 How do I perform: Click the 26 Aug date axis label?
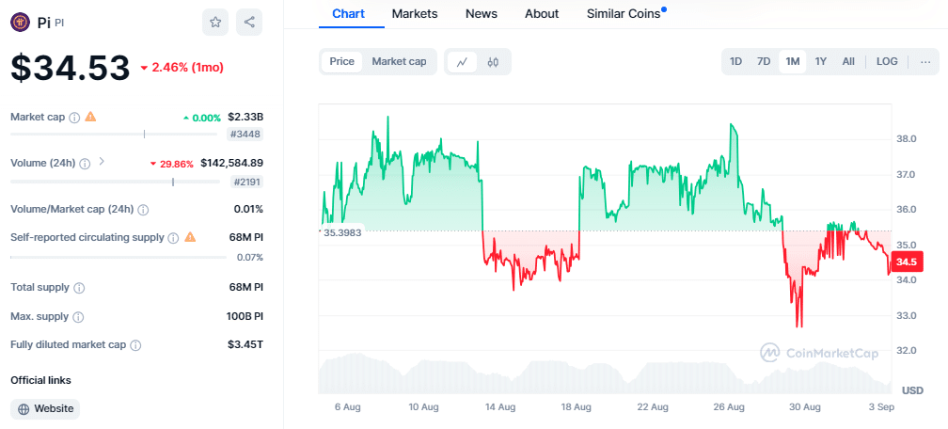(727, 407)
